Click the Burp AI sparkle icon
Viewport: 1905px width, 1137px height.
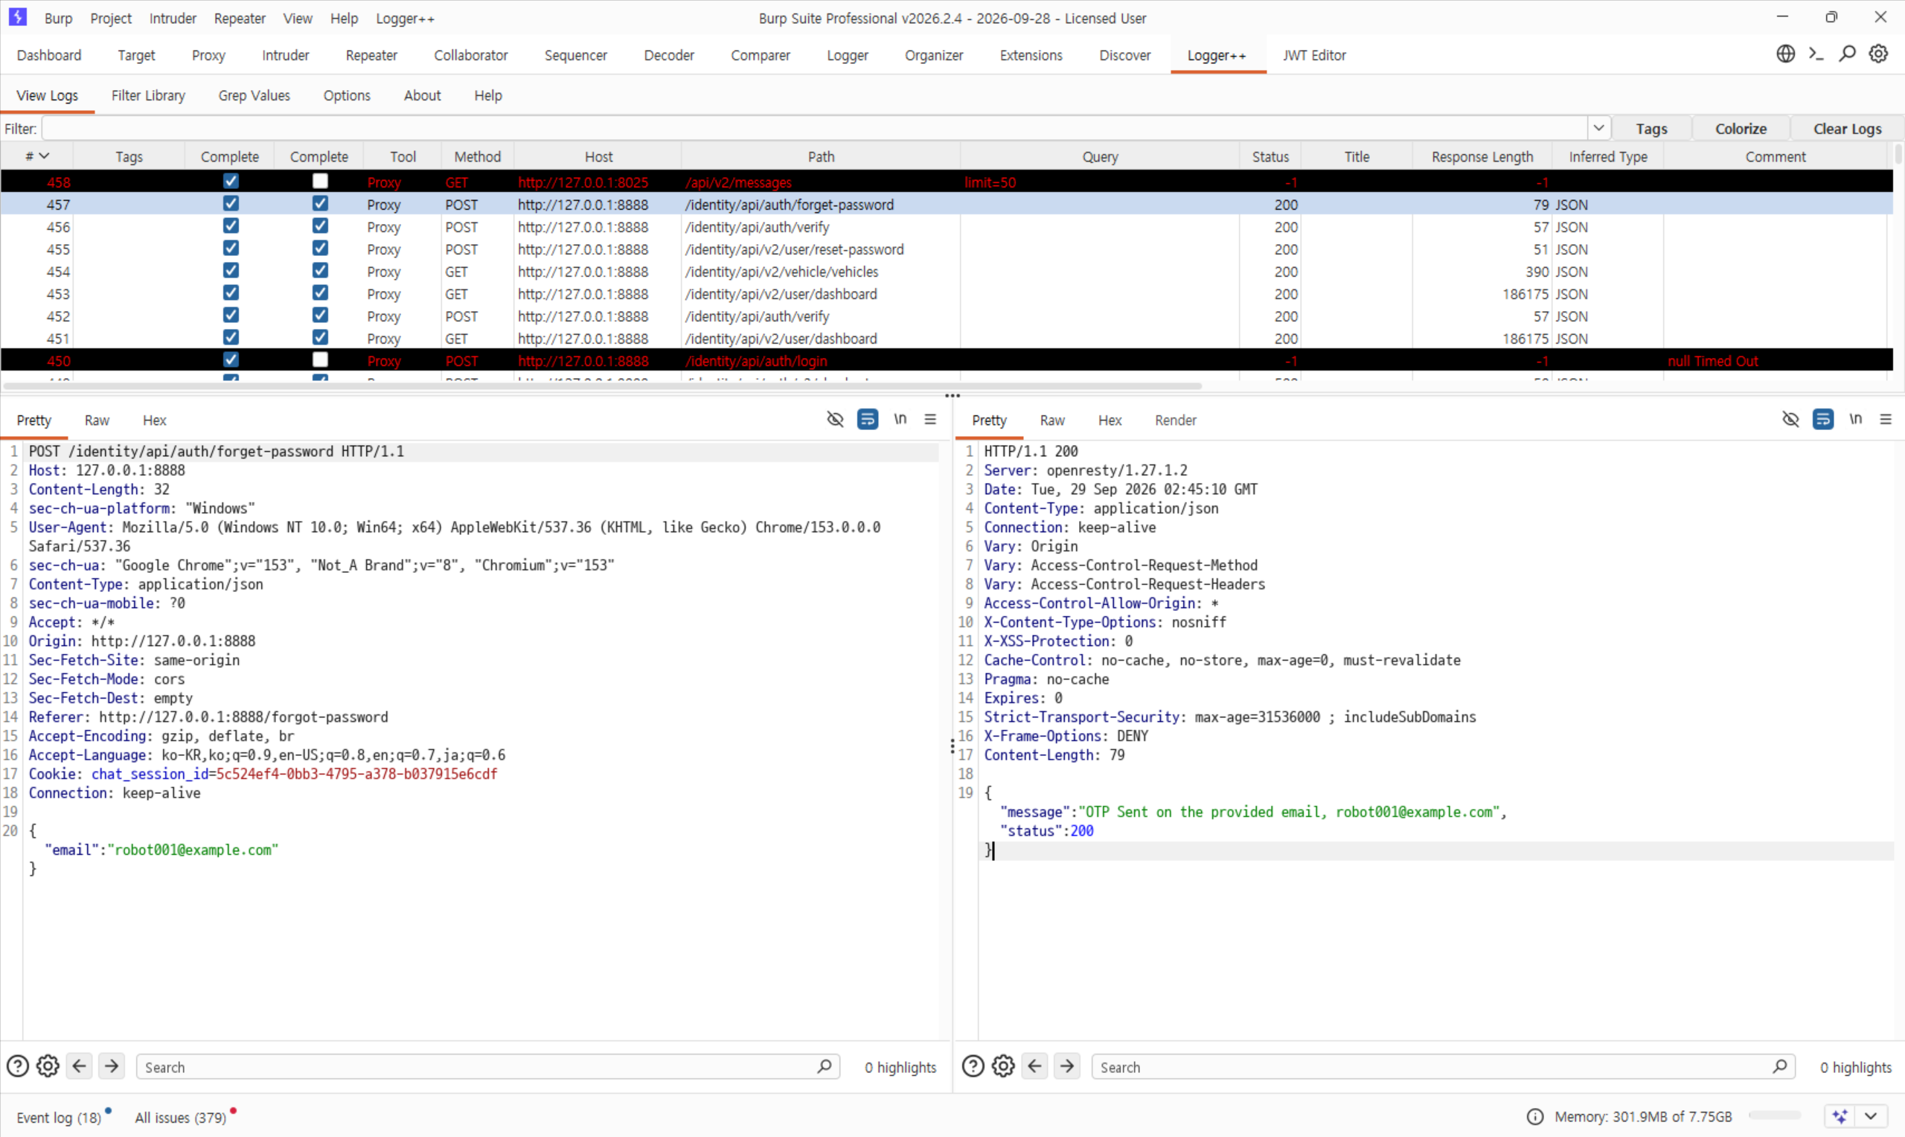pyautogui.click(x=1840, y=1116)
